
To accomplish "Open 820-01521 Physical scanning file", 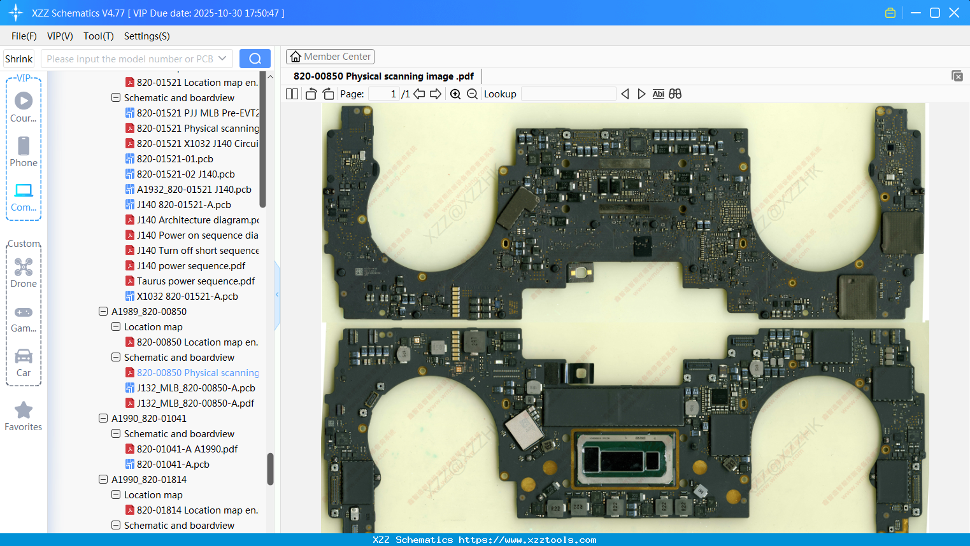I will pos(192,129).
